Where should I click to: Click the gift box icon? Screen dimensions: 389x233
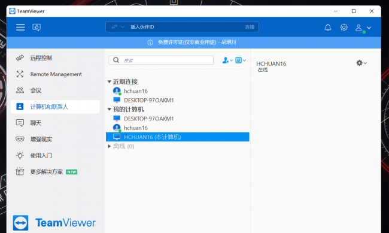(20, 171)
